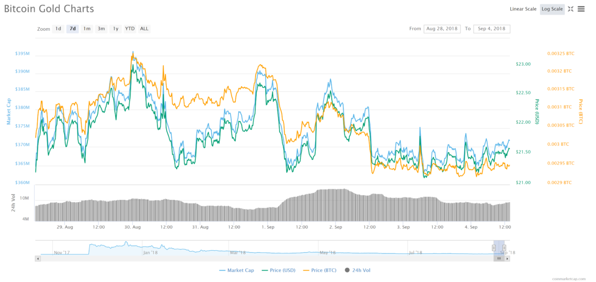Select the 1m zoom range
Viewport: 596px width, 282px height.
pyautogui.click(x=87, y=29)
